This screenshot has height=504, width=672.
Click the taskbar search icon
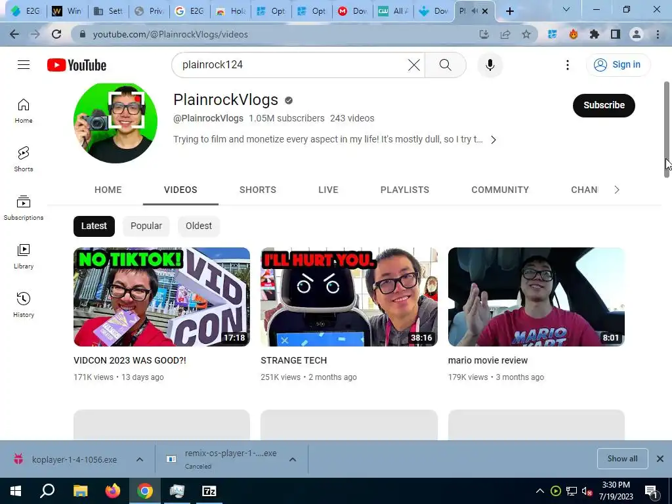coord(47,491)
